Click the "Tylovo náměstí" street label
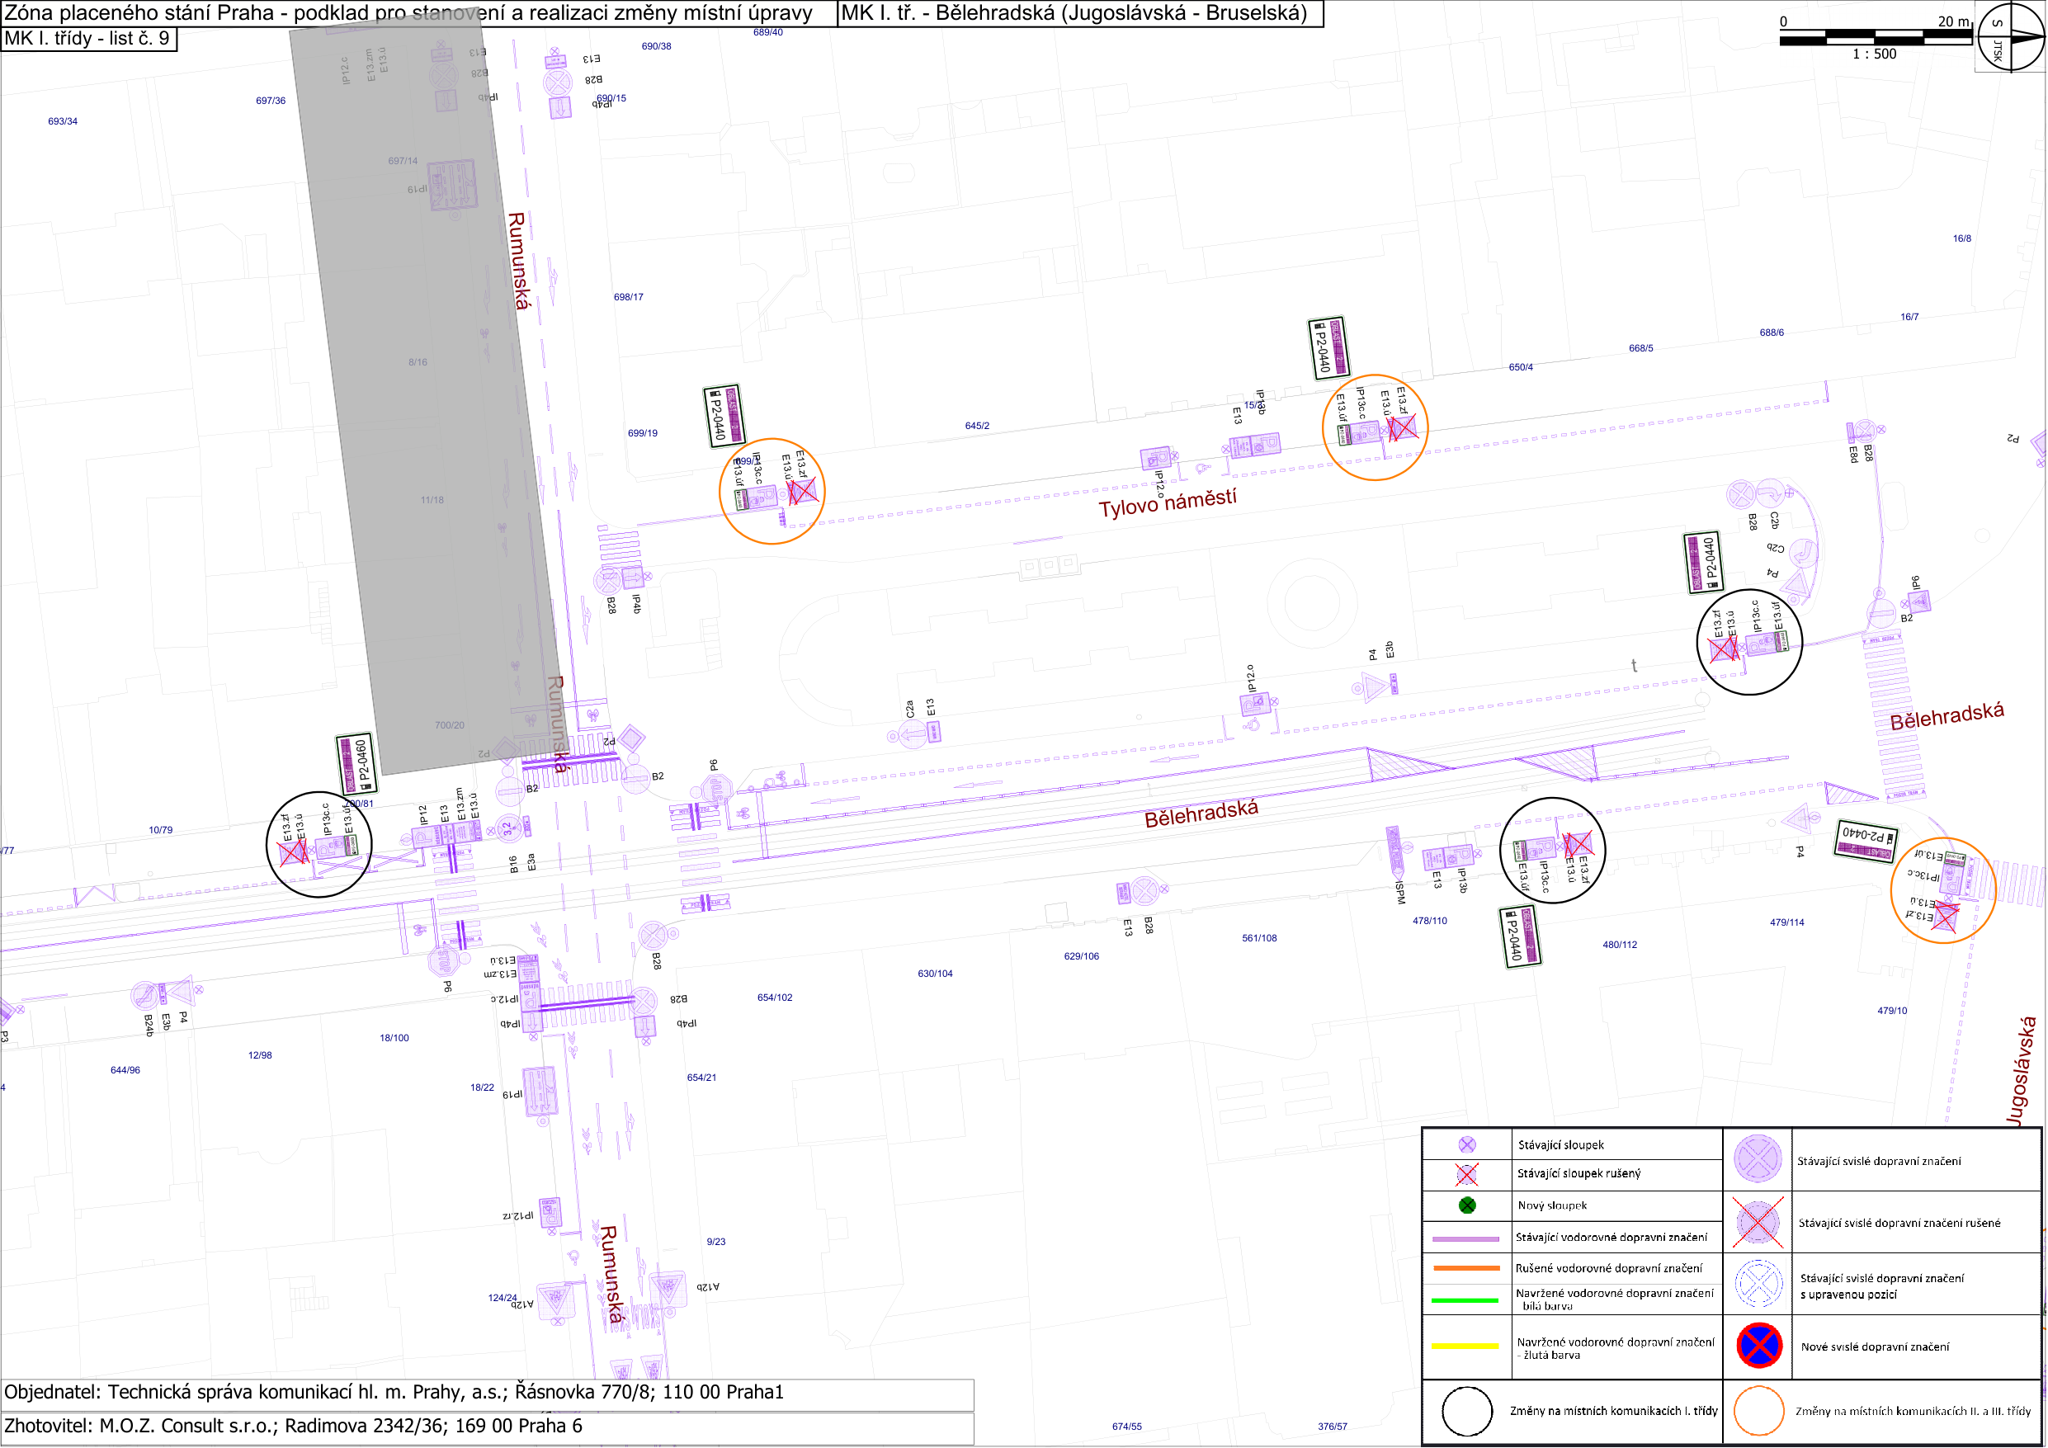2048x1448 pixels. point(1168,503)
